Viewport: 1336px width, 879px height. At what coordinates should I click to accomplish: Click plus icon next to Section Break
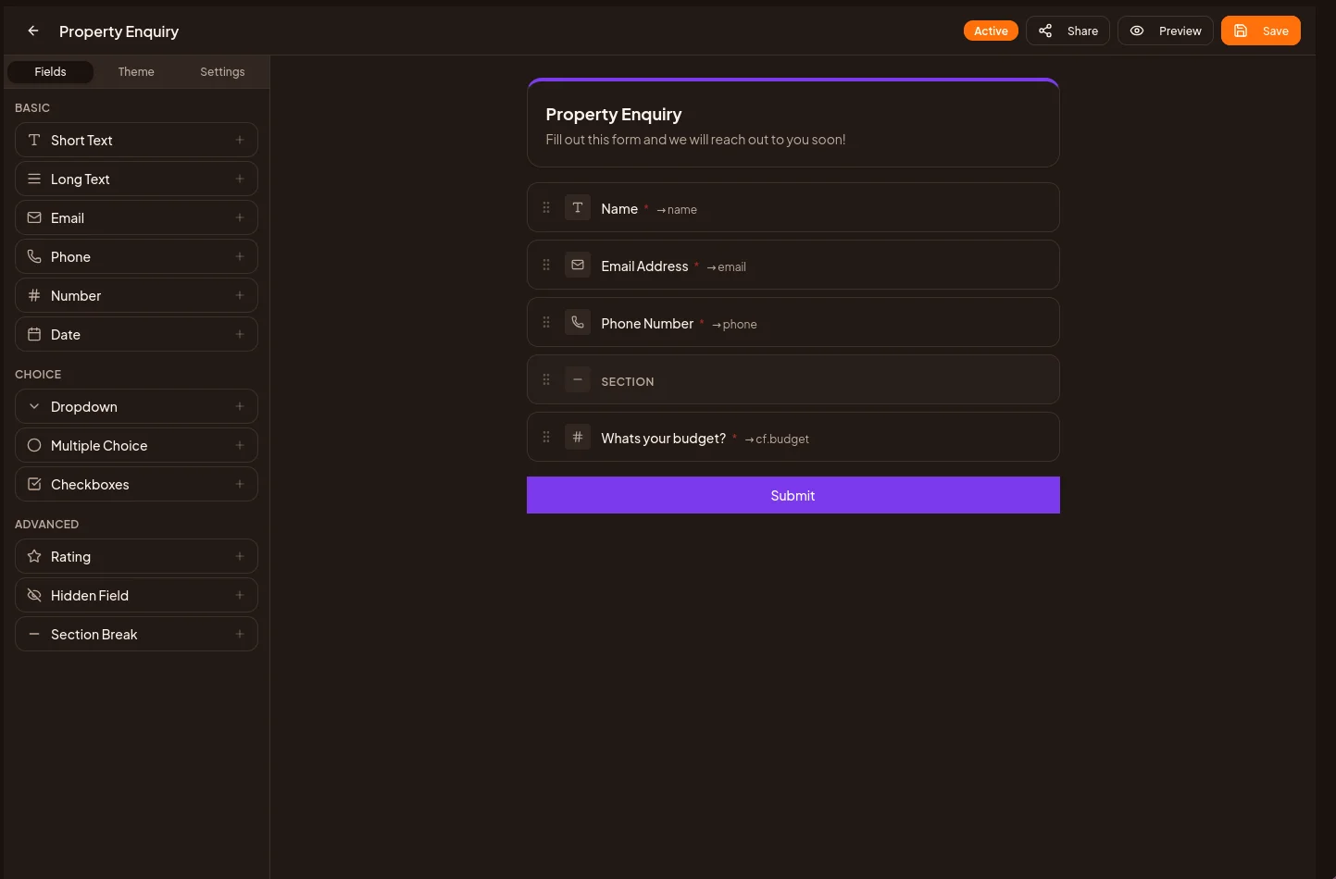tap(240, 634)
